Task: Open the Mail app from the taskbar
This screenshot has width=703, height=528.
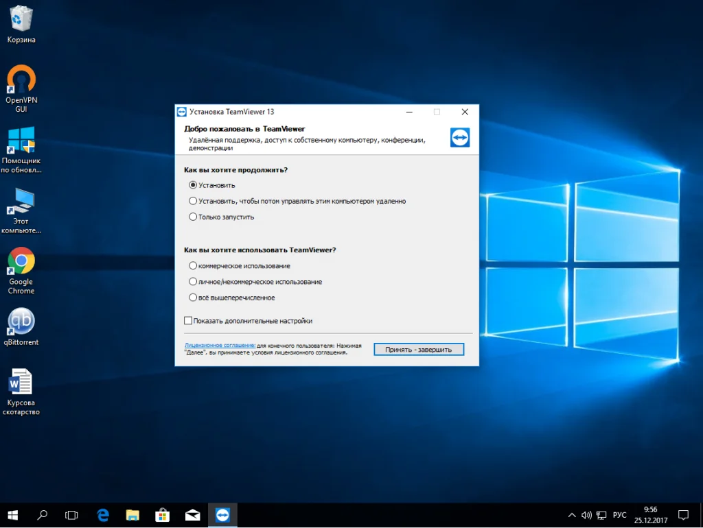Action: 192,514
